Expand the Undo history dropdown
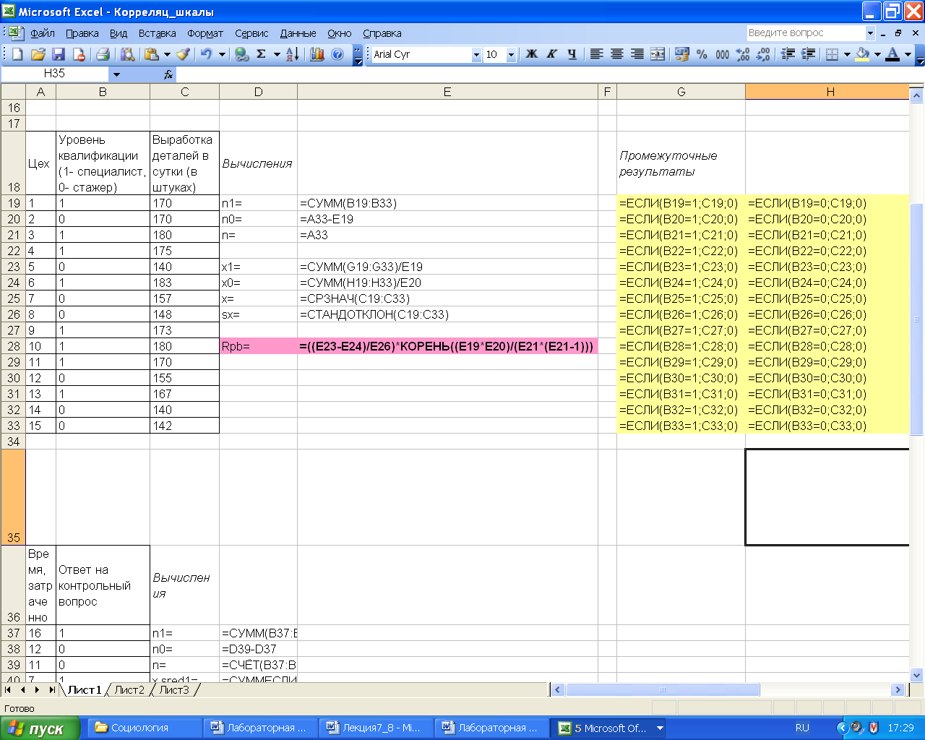Screen dimensions: 925x740 pos(222,54)
